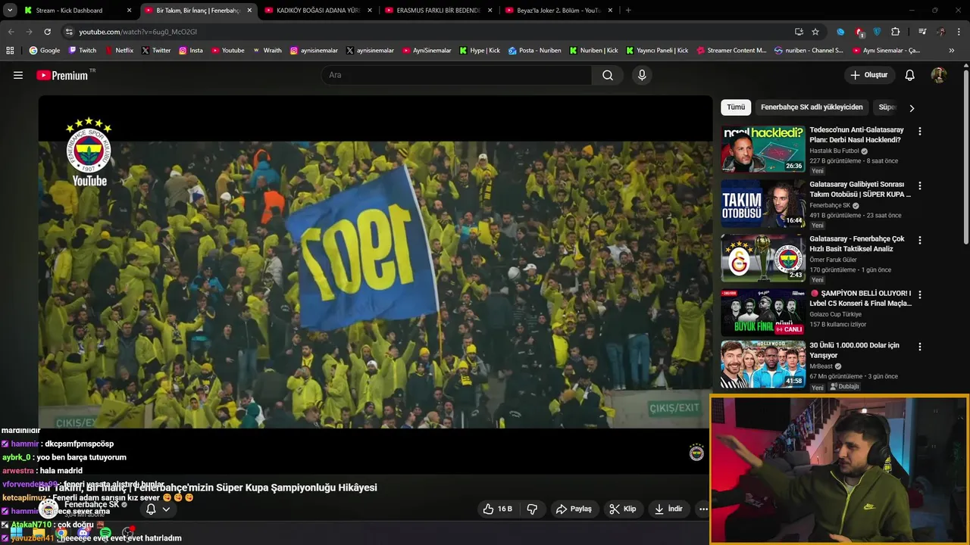Open the Streamer Content M... bookmark
Viewport: 970px width, 545px height.
pyautogui.click(x=731, y=50)
